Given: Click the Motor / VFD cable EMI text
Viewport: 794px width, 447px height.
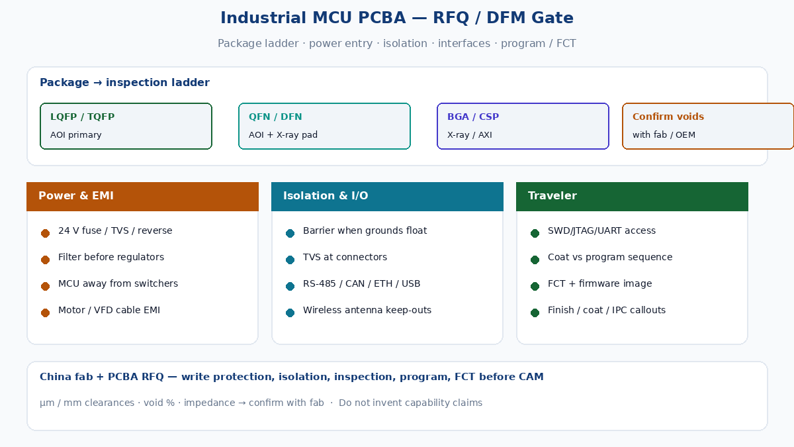Looking at the screenshot, I should 109,310.
